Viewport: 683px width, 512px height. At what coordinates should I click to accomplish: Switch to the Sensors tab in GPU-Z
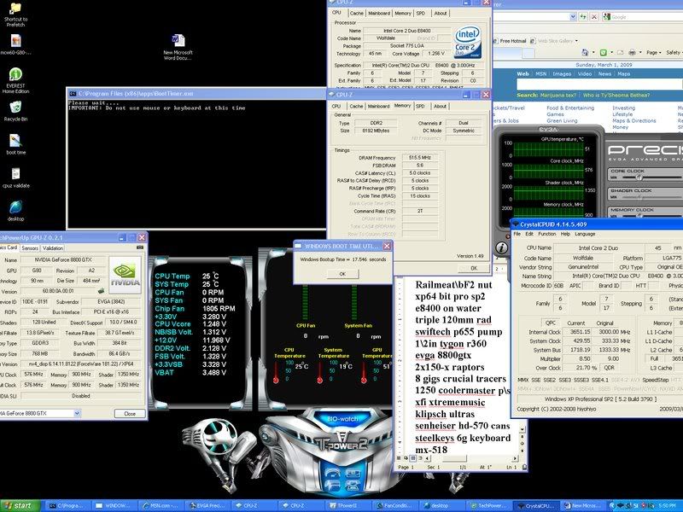[x=30, y=247]
